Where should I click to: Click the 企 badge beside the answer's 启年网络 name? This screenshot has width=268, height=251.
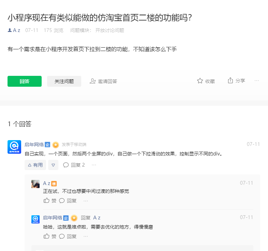click(47, 145)
